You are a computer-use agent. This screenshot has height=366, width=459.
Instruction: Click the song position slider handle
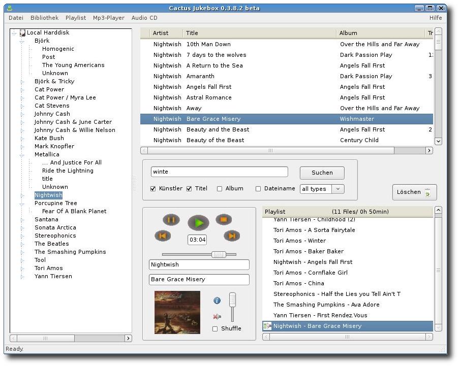click(x=219, y=255)
